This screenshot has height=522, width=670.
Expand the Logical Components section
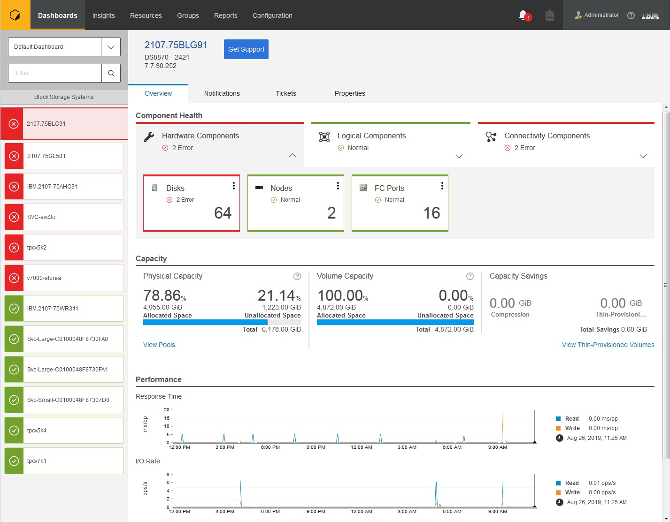point(459,156)
